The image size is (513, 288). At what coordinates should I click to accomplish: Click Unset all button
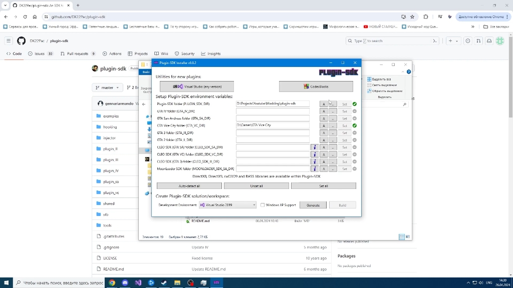256,186
